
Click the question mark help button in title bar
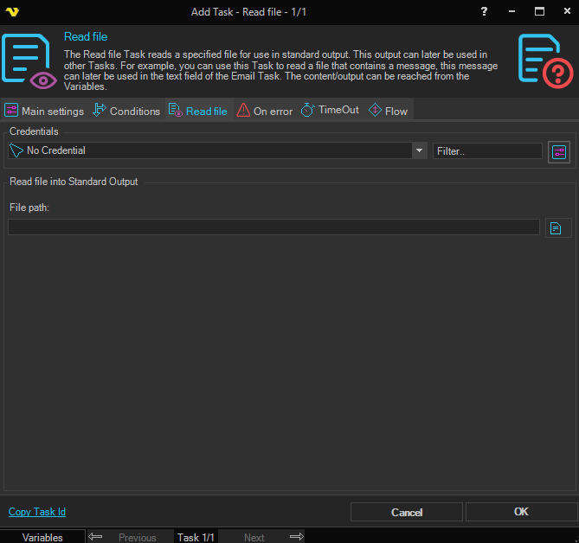[484, 11]
